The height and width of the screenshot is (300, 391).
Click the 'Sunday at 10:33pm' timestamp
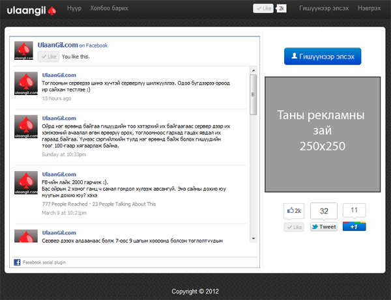pos(64,154)
